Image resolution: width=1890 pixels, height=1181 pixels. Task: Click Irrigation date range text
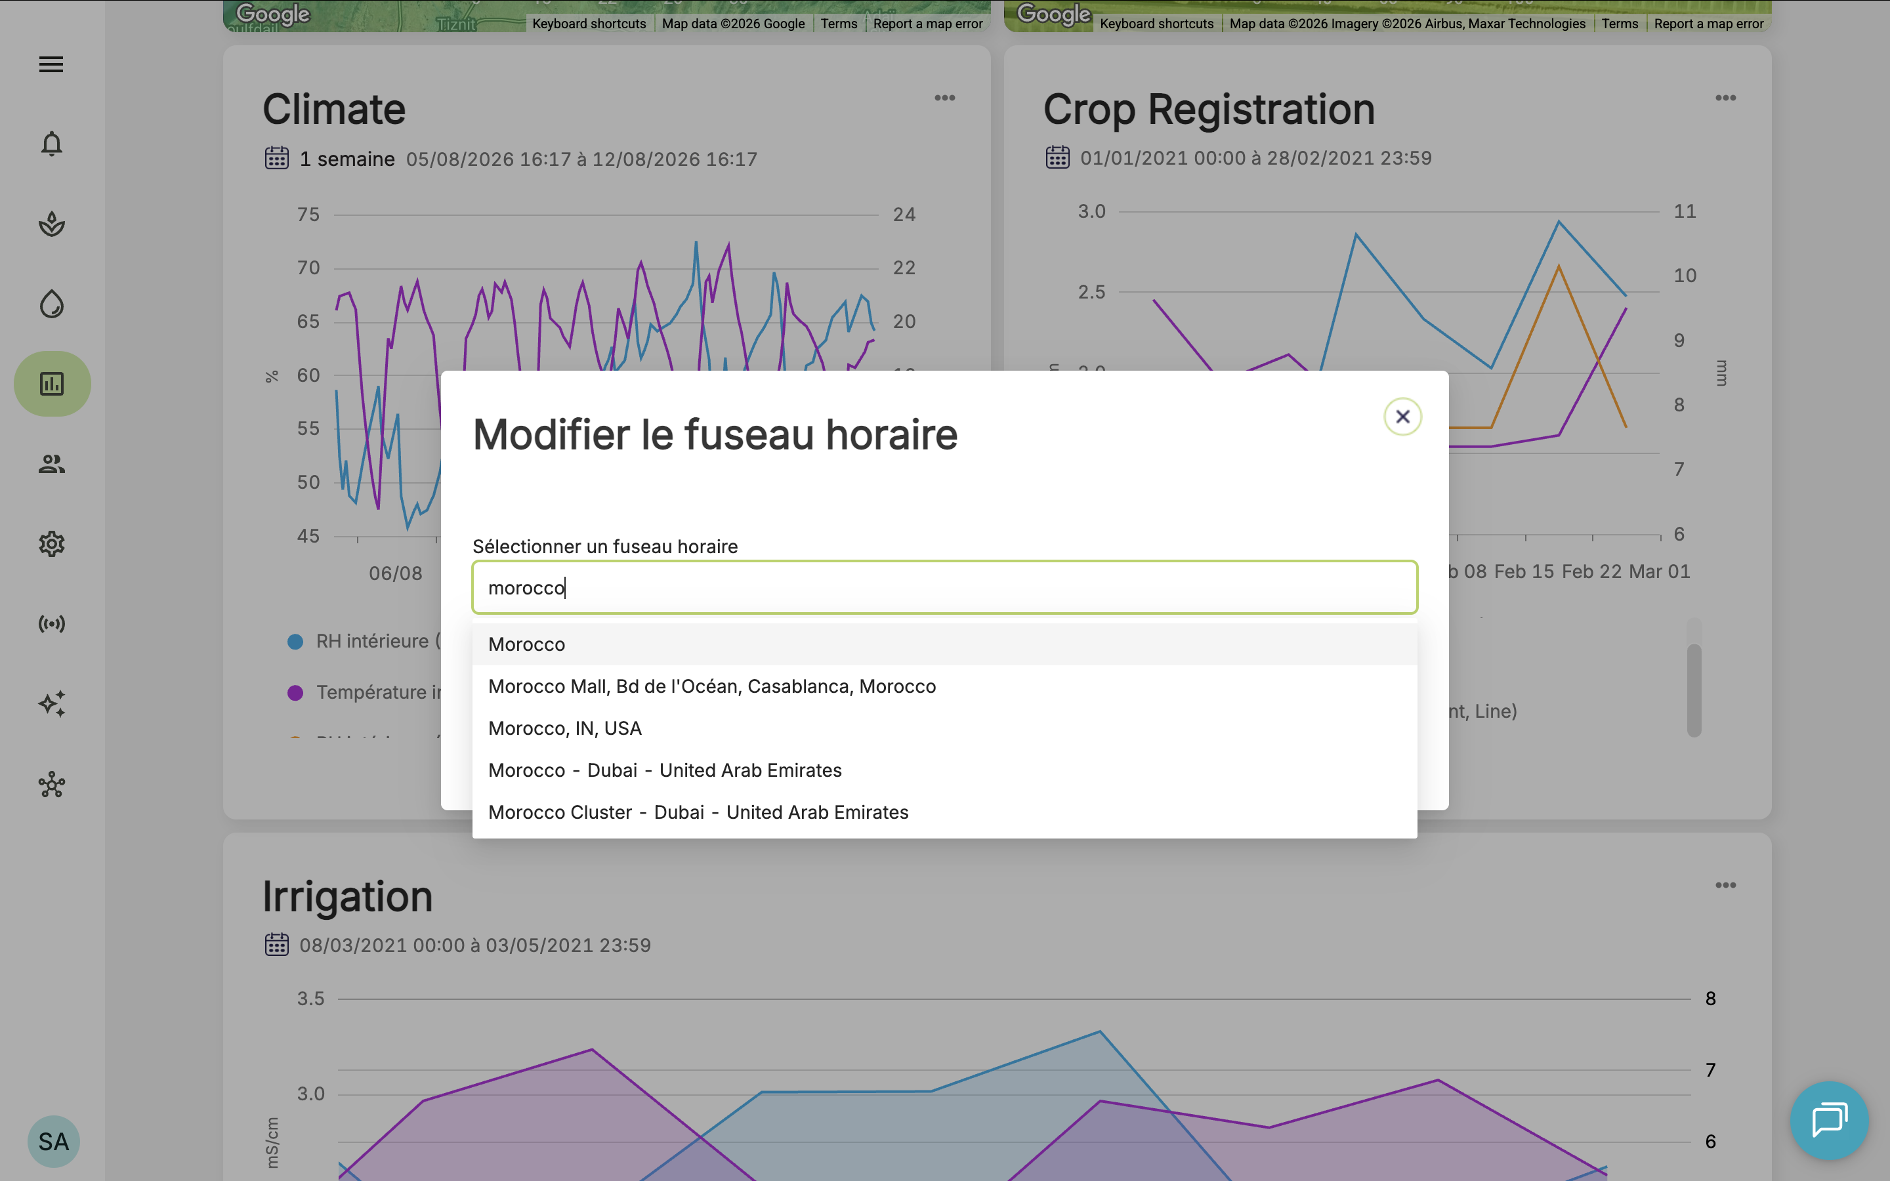click(x=475, y=945)
